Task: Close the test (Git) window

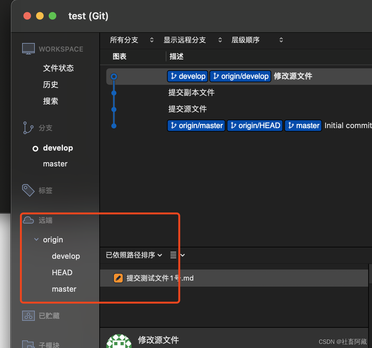Action: pyautogui.click(x=27, y=16)
